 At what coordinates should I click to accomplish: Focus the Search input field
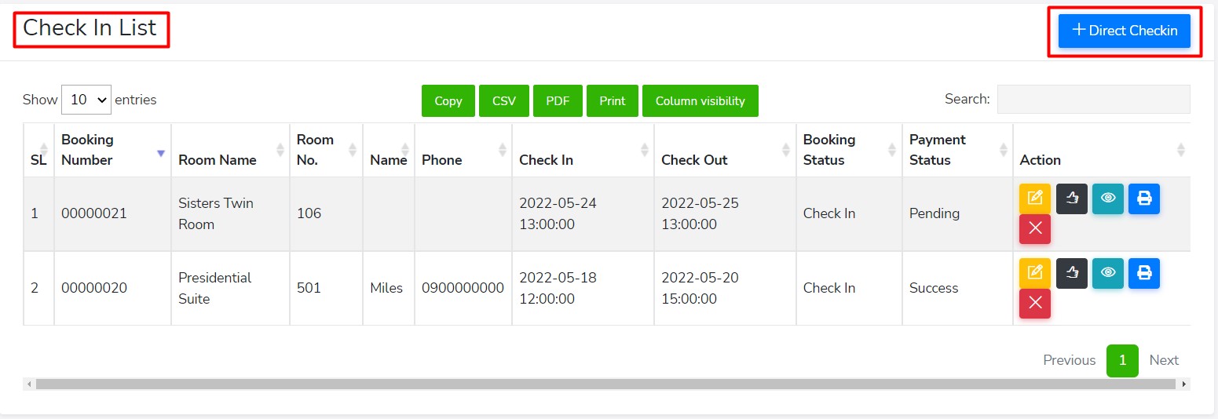coord(1093,99)
